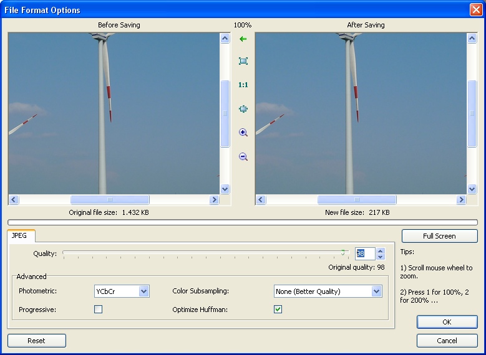Click down arrow of After Saving vertical scrollbar
The image size is (486, 355).
coord(472,189)
